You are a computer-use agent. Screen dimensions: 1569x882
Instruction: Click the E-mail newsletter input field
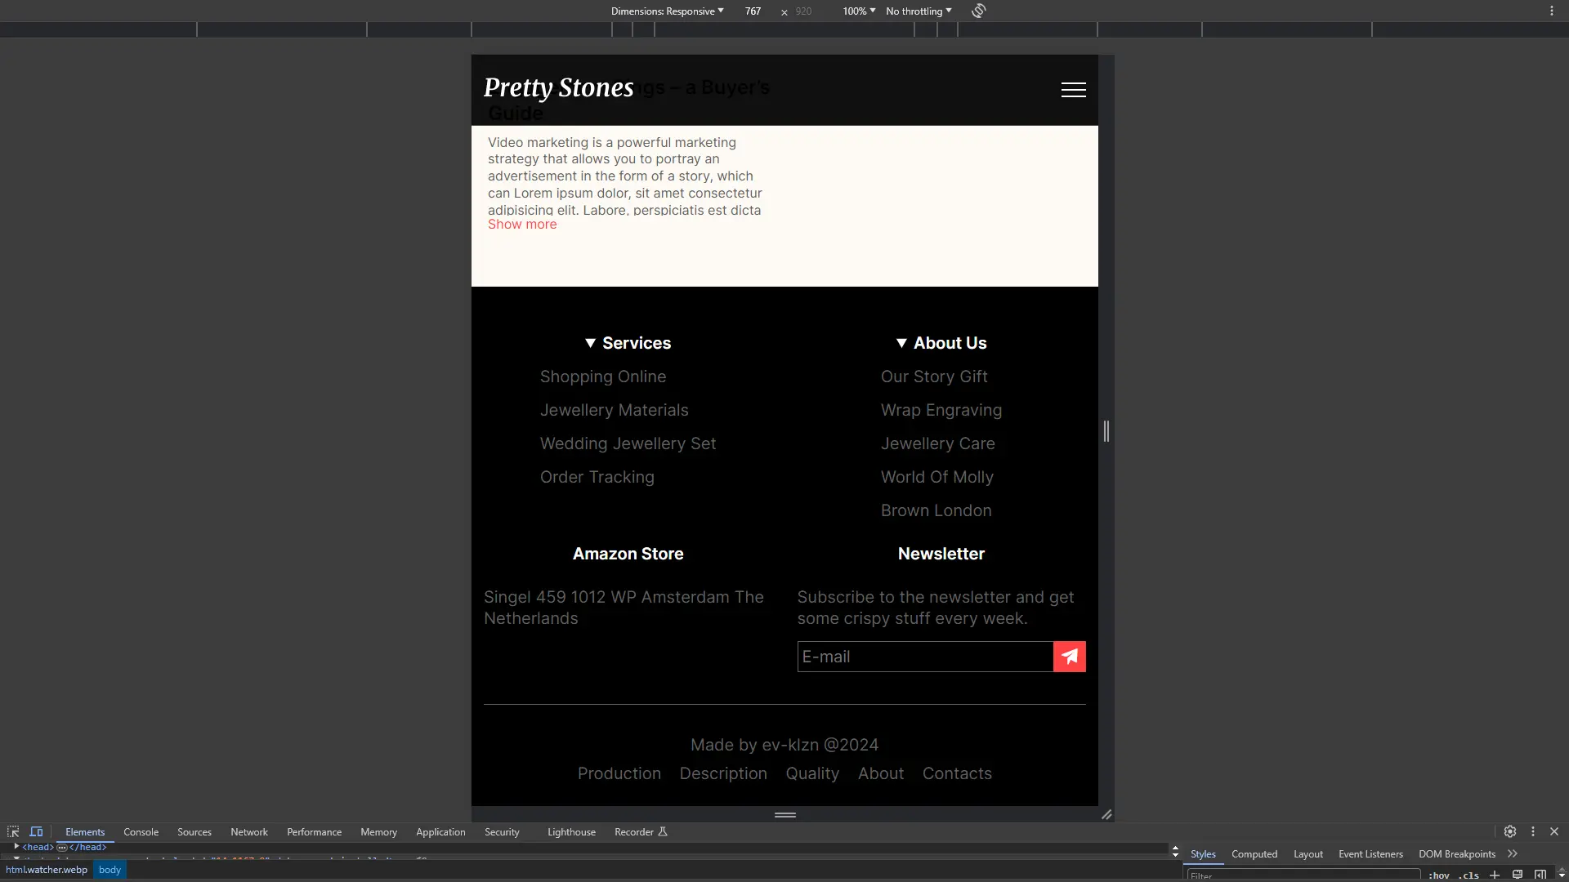[925, 657]
